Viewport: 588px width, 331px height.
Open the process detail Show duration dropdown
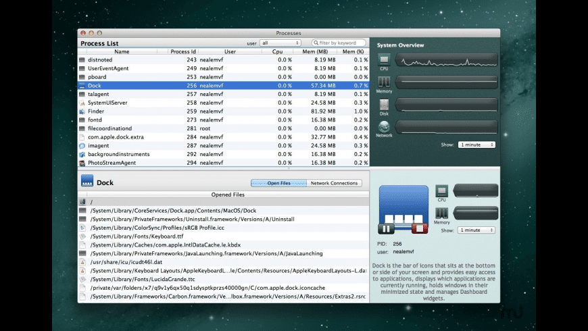(478, 230)
